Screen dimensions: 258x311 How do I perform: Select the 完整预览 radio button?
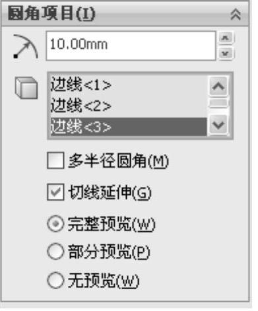[x=55, y=224]
